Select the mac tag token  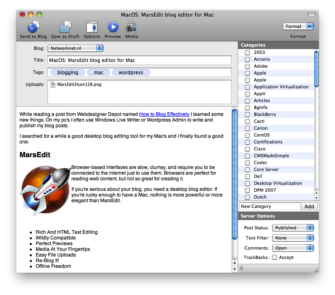[99, 73]
